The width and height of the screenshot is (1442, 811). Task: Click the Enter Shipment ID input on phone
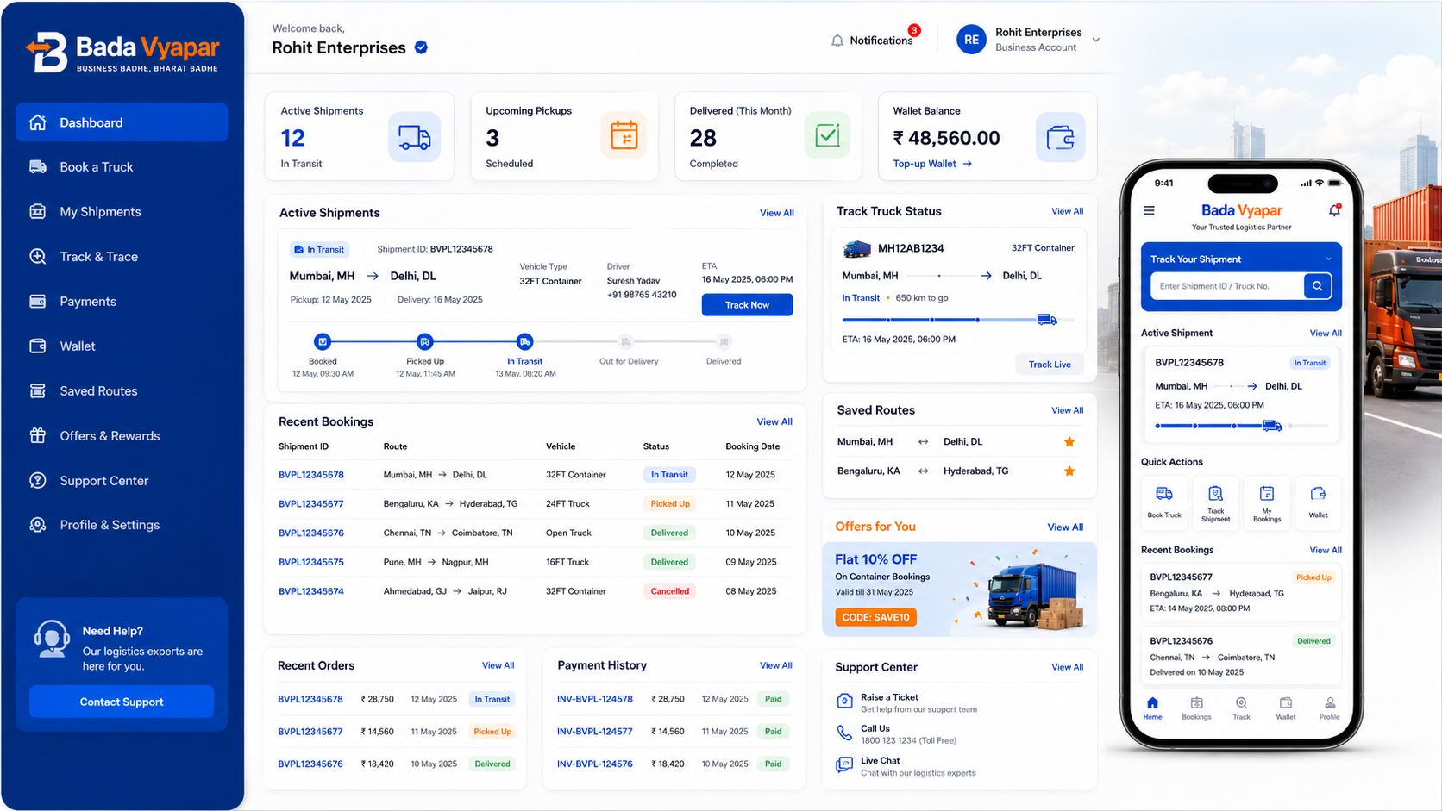pyautogui.click(x=1228, y=286)
